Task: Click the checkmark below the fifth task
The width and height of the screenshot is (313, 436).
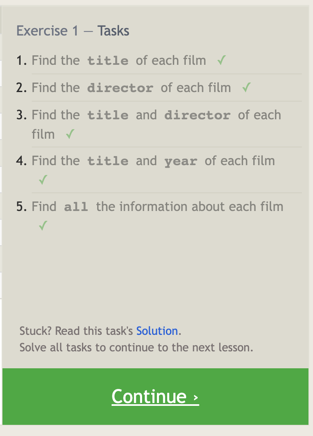Action: (43, 225)
